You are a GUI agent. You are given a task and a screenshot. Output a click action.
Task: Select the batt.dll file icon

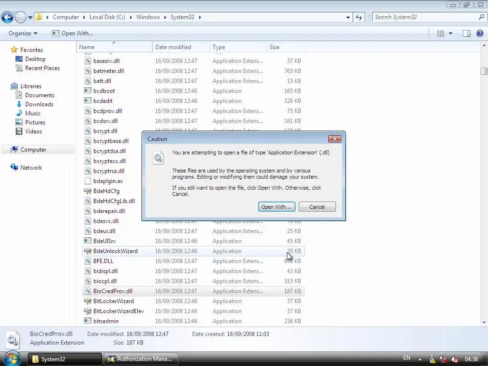(x=88, y=81)
